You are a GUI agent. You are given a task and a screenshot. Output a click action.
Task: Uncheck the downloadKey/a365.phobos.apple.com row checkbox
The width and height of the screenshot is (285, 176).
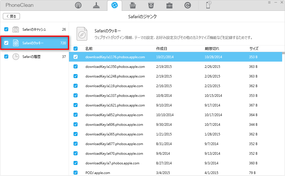pos(76,134)
